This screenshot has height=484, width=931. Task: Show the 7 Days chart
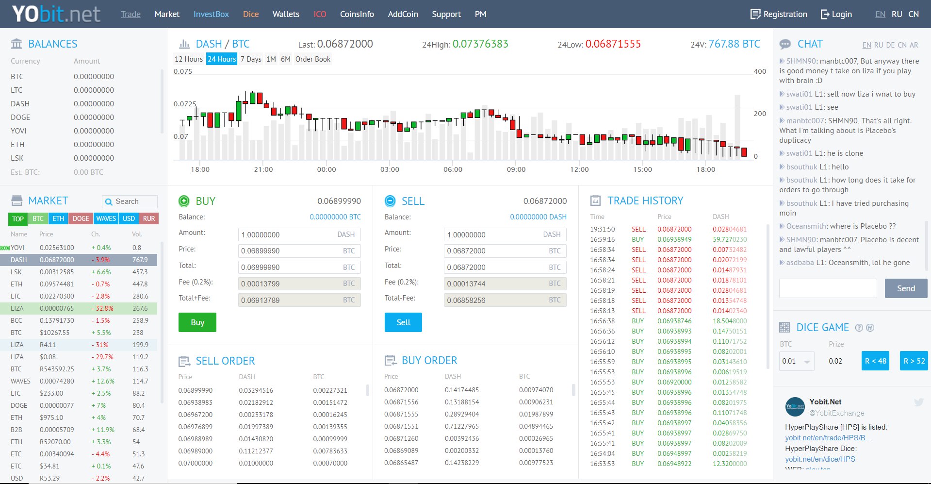click(251, 59)
